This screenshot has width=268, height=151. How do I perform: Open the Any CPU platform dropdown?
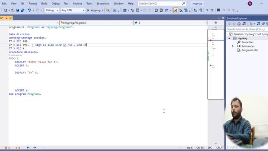(72, 10)
